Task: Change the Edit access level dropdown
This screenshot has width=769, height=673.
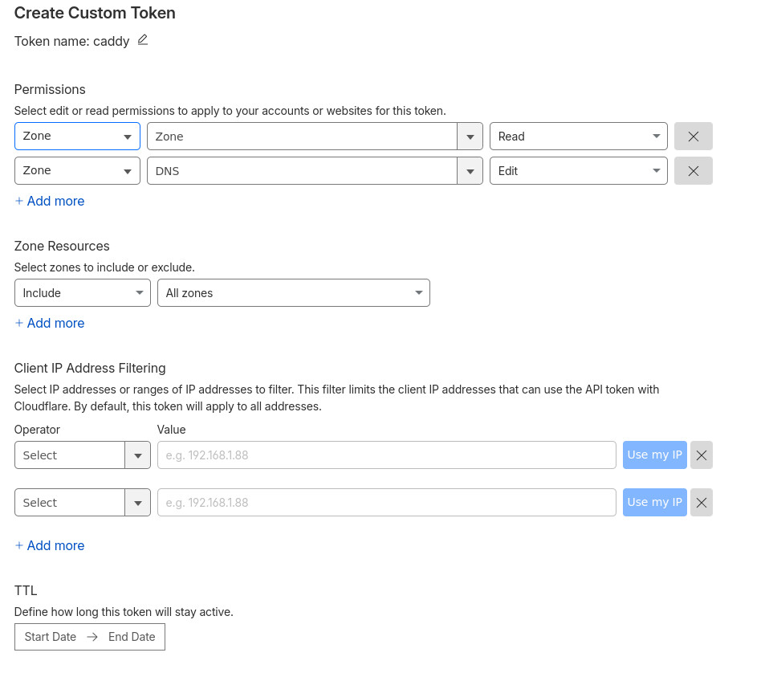Action: point(578,171)
